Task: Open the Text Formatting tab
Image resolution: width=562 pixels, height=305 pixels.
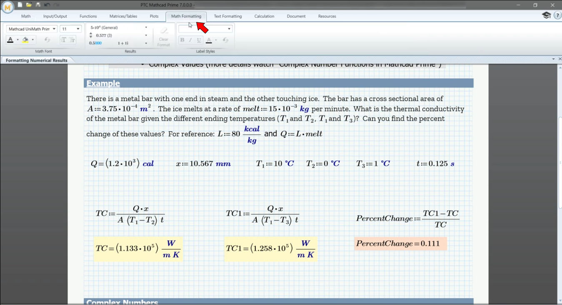Action: (228, 16)
